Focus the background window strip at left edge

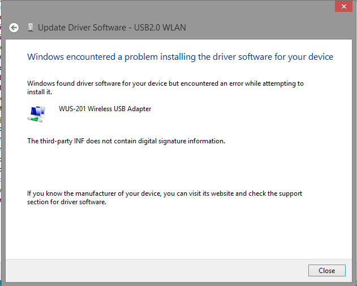pos(1,143)
